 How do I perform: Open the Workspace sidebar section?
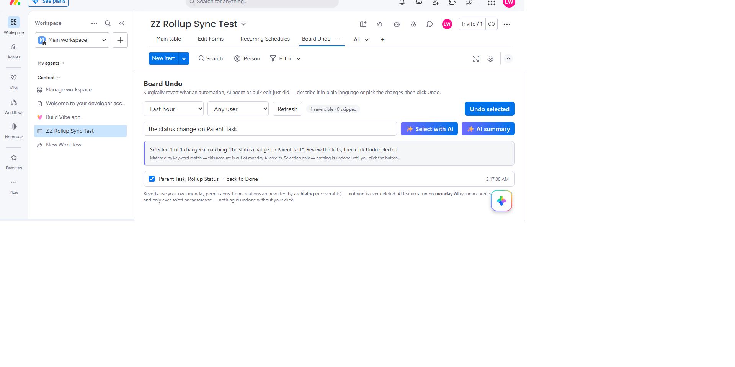click(14, 26)
